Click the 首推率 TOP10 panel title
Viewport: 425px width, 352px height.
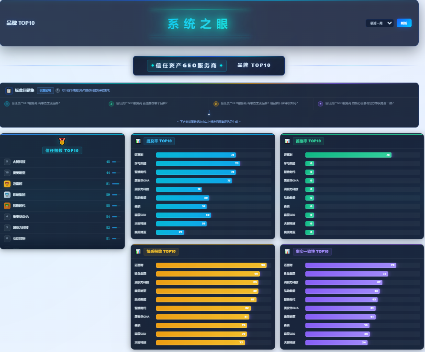pyautogui.click(x=308, y=141)
